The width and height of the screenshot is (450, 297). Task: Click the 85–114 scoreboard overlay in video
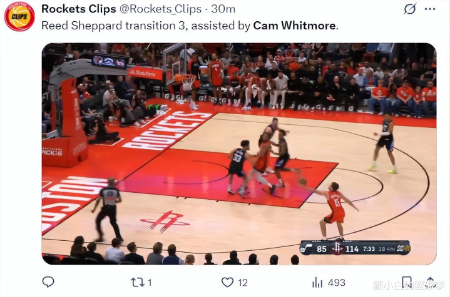355,248
